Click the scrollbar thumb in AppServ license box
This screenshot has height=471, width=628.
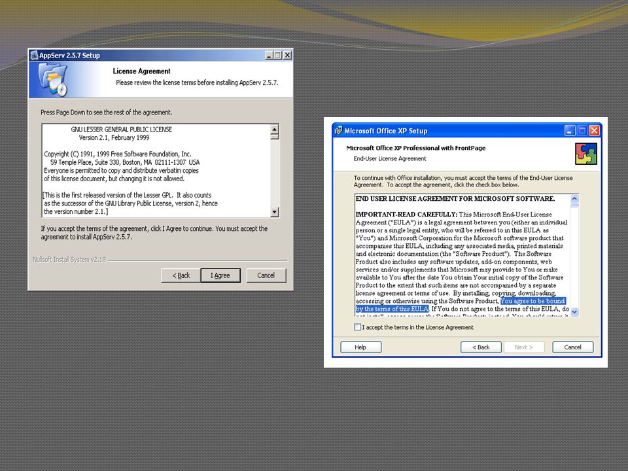click(x=274, y=137)
